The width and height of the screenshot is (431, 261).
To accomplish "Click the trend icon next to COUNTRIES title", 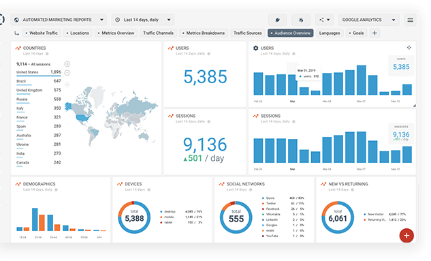I will point(18,48).
